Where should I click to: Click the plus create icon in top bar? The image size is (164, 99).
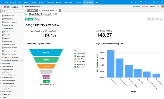coord(150,2)
